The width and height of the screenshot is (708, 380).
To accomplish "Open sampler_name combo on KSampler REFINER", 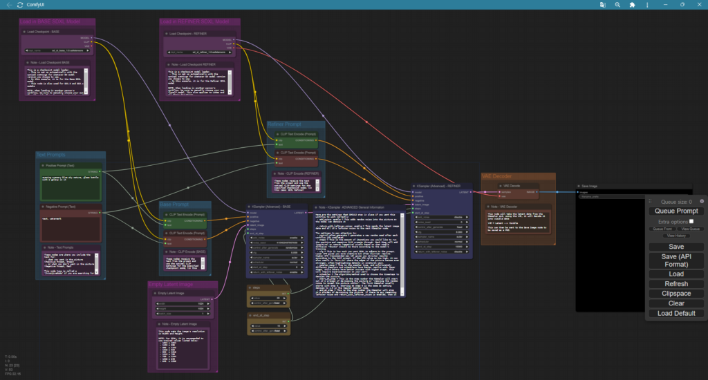I will tap(442, 236).
